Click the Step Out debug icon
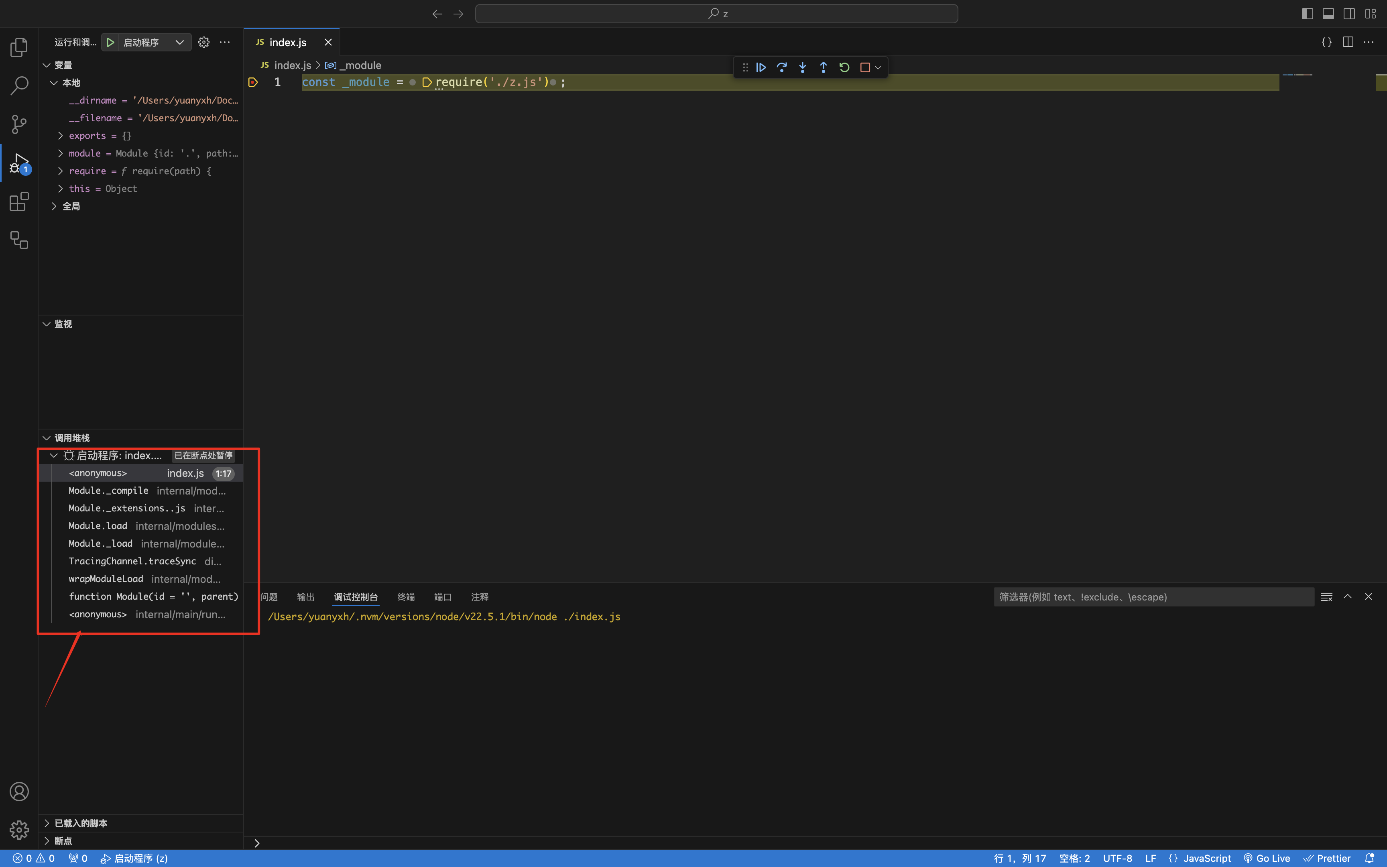The height and width of the screenshot is (867, 1387). point(823,68)
